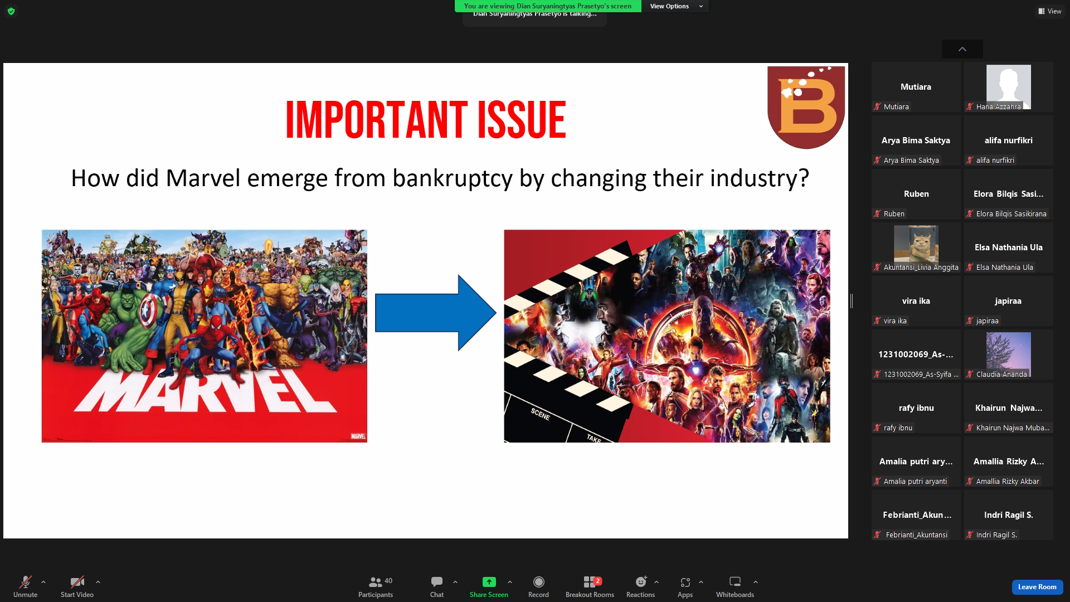Image resolution: width=1070 pixels, height=602 pixels.
Task: Expand Share Screen options chevron
Action: tap(510, 582)
